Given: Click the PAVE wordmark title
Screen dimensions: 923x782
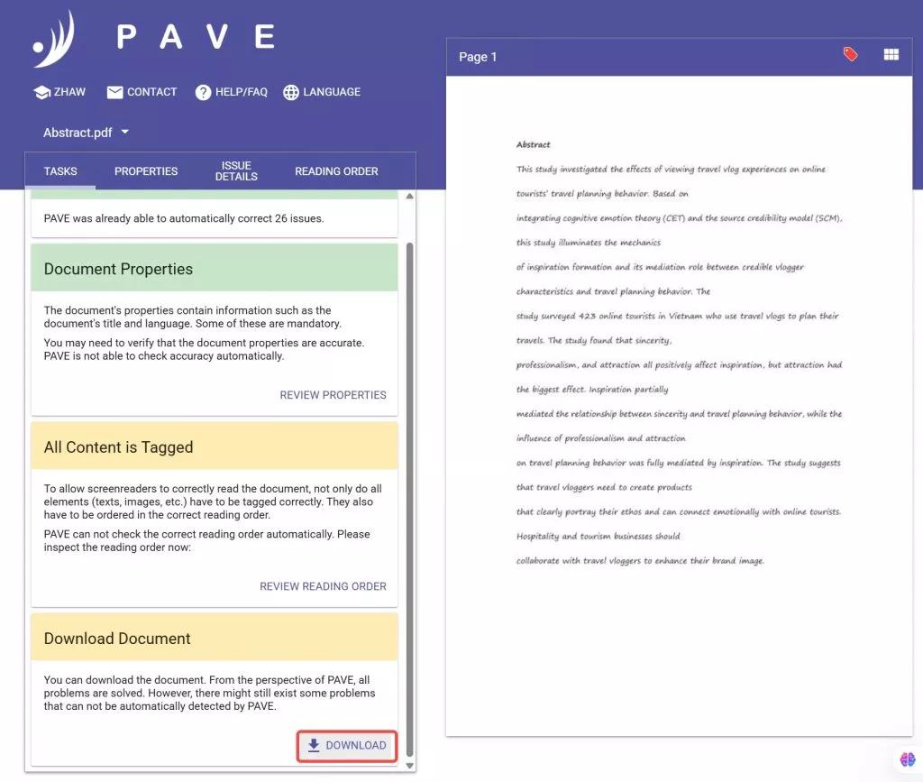Looking at the screenshot, I should click(196, 37).
